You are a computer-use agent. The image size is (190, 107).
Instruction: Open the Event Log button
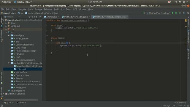pyautogui.click(x=180, y=103)
